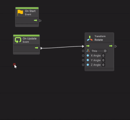130x120 pixels.
Task: Click the Rotate node green output arrow
Action: pyautogui.click(x=111, y=46)
